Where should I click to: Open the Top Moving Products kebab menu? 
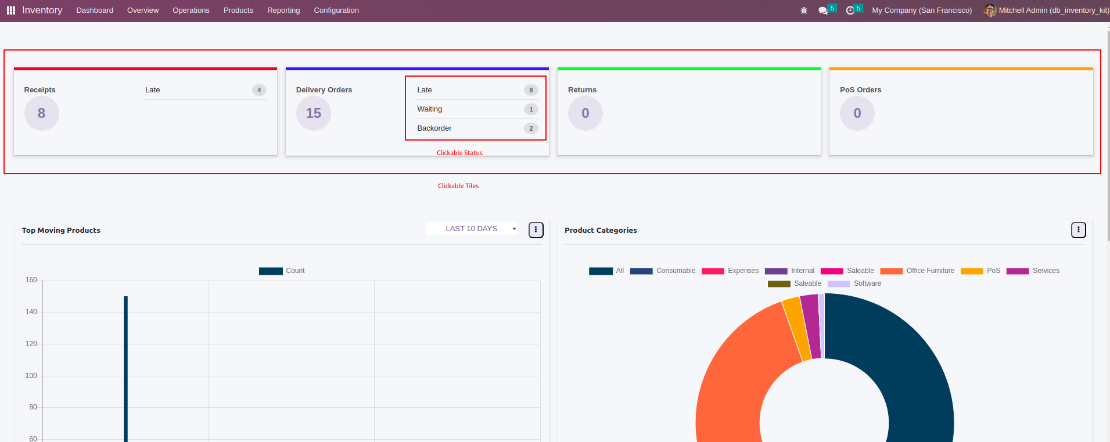[536, 230]
